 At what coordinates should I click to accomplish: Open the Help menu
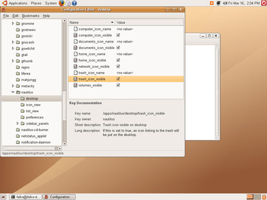tap(46, 16)
